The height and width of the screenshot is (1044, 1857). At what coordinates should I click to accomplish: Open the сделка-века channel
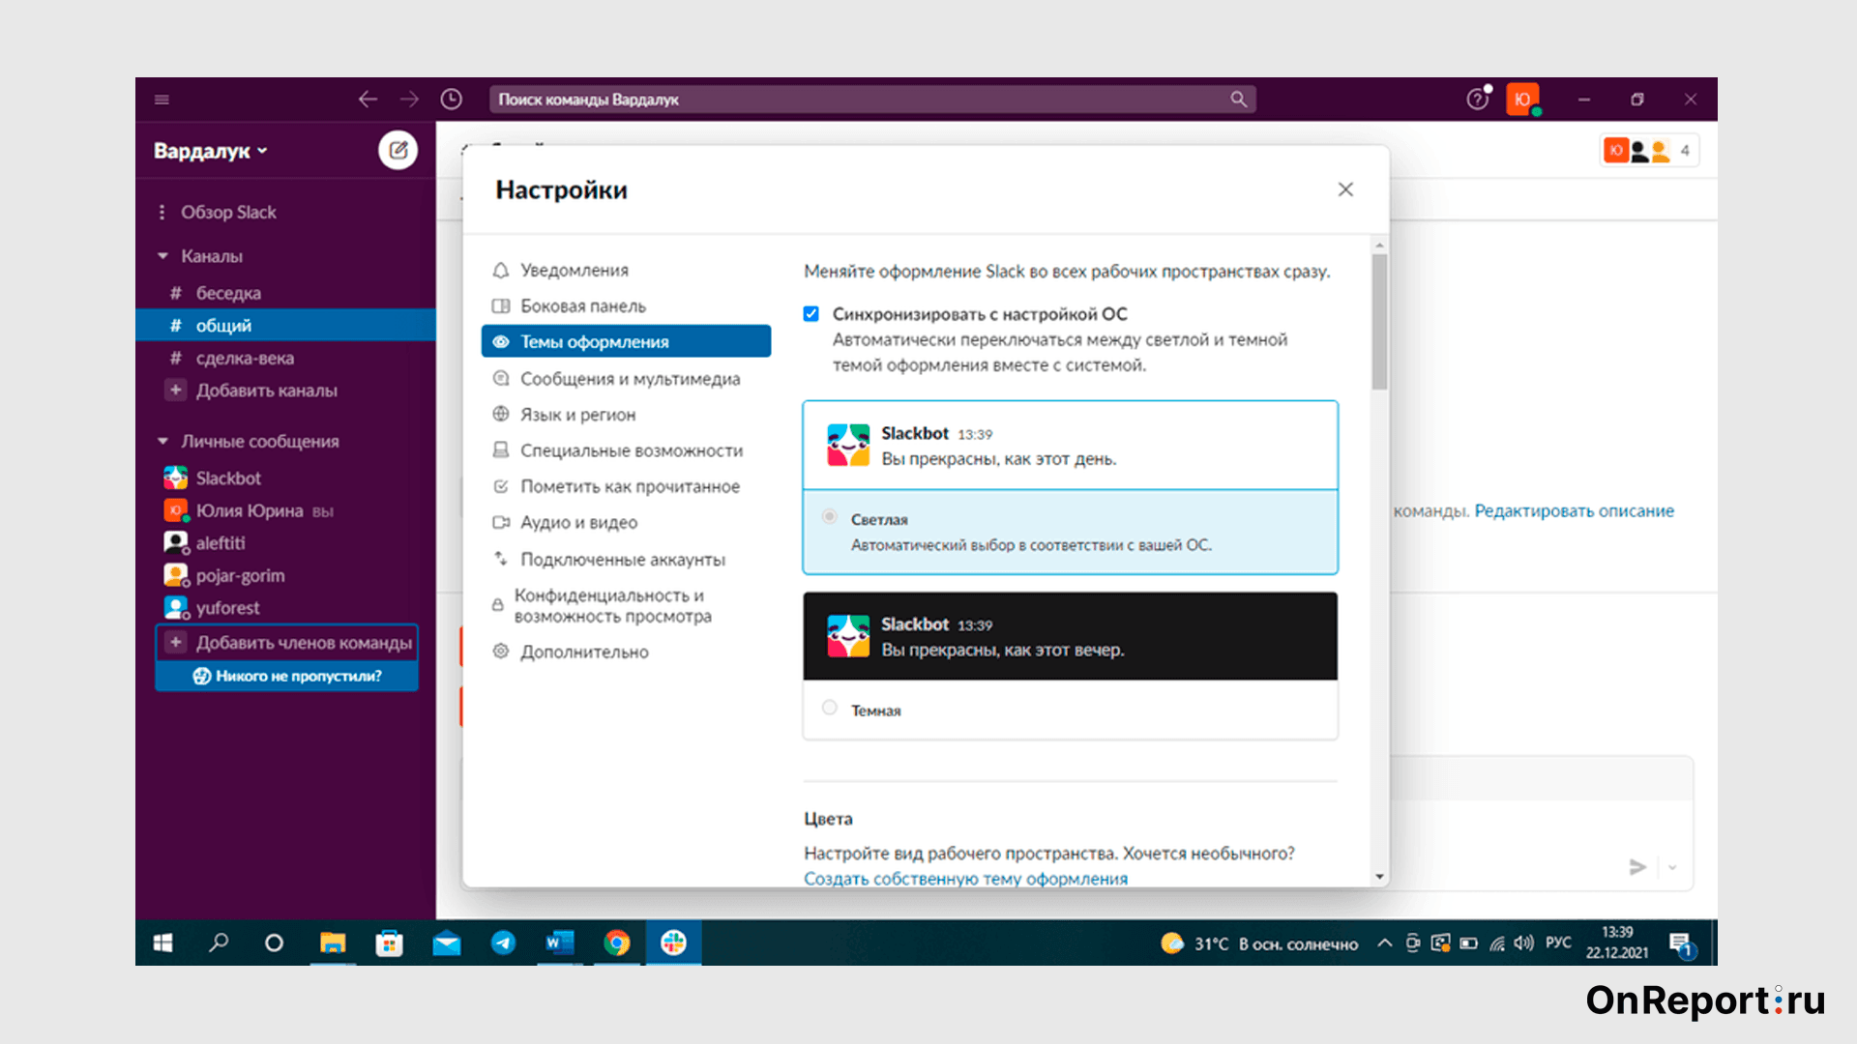pos(285,358)
